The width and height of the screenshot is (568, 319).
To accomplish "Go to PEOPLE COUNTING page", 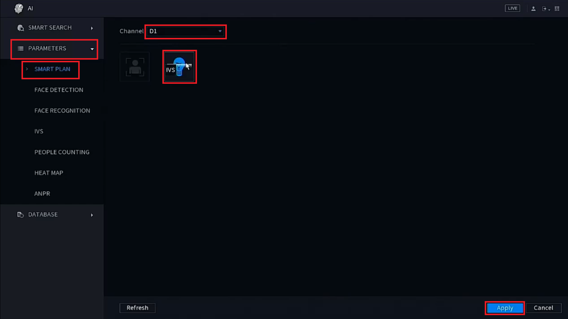I will (x=62, y=152).
